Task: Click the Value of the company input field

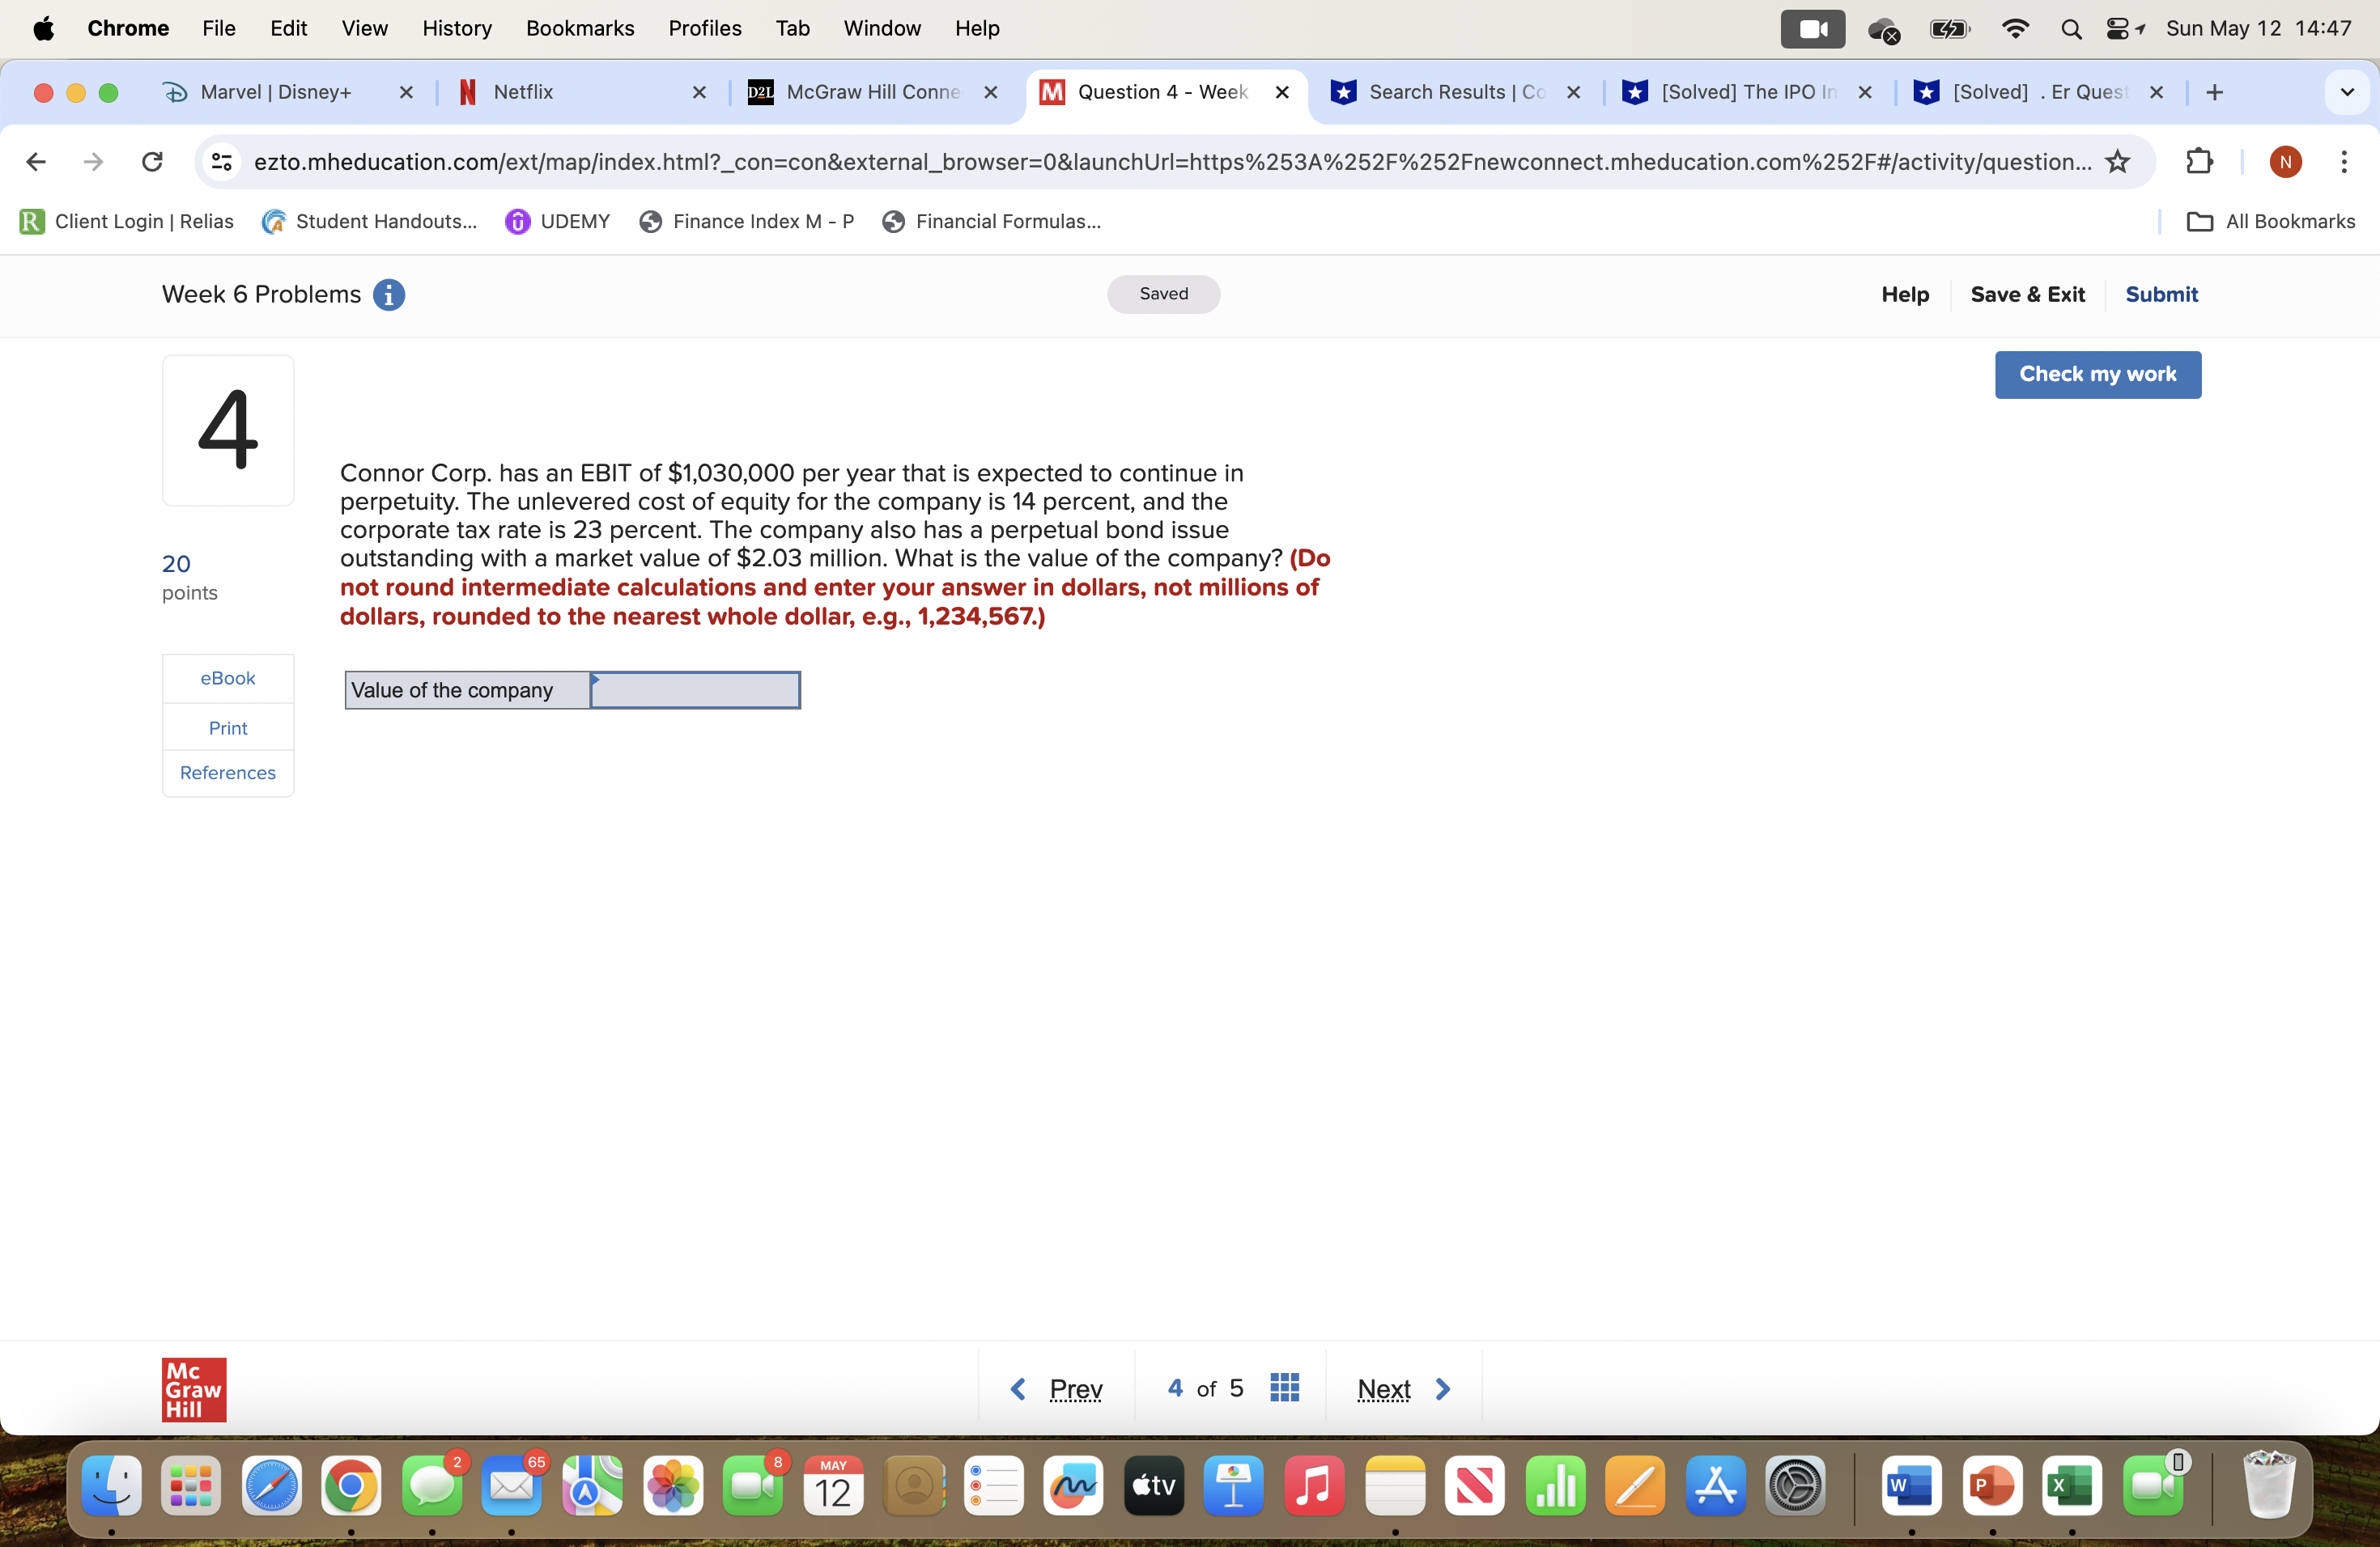Action: point(694,689)
